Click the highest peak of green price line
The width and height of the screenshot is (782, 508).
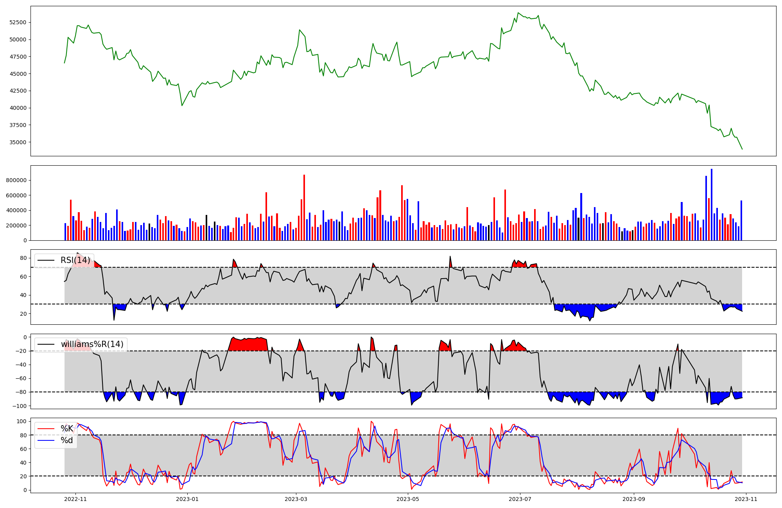518,13
